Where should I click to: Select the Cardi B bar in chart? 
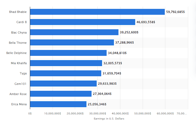83,22
